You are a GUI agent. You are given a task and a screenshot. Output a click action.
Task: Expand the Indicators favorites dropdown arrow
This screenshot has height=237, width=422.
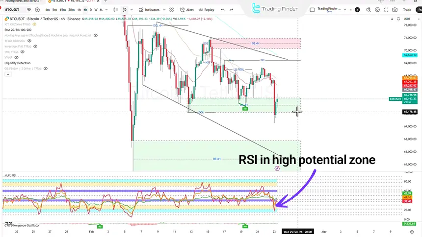click(x=164, y=10)
